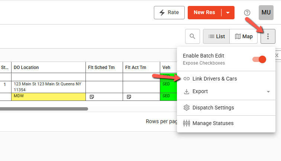
Task: Click the DO Location column header
Action: [x=48, y=68]
